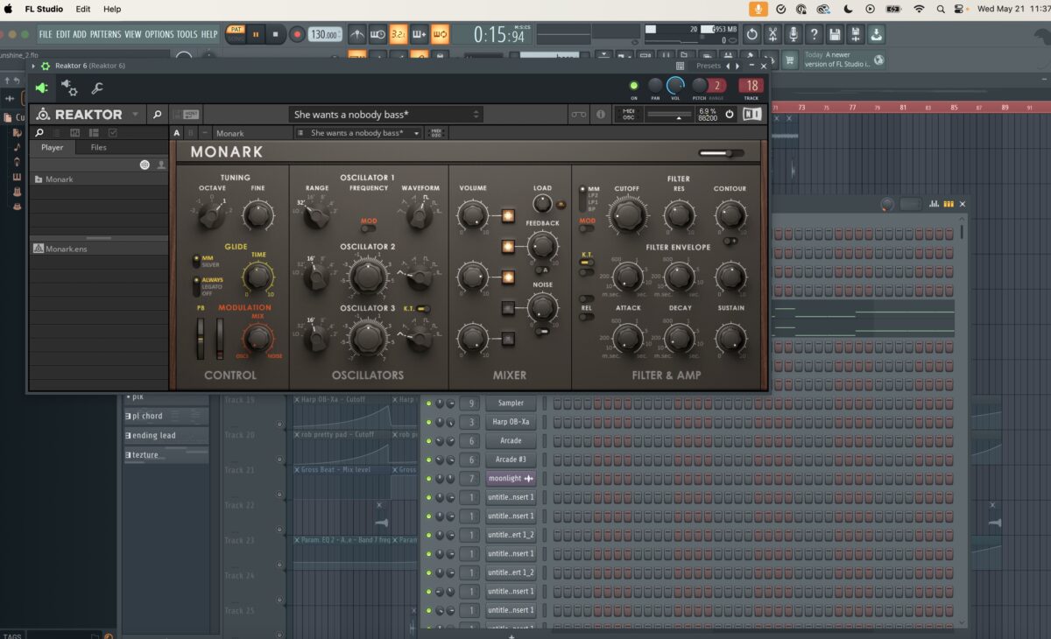
Task: Click the undo history circular arrow icon
Action: 751,35
